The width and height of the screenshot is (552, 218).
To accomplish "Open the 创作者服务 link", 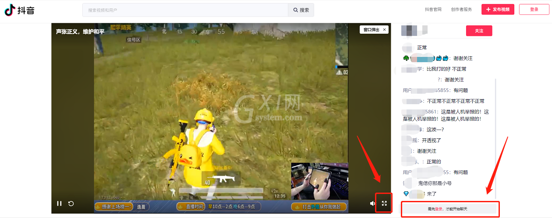I will click(x=461, y=10).
